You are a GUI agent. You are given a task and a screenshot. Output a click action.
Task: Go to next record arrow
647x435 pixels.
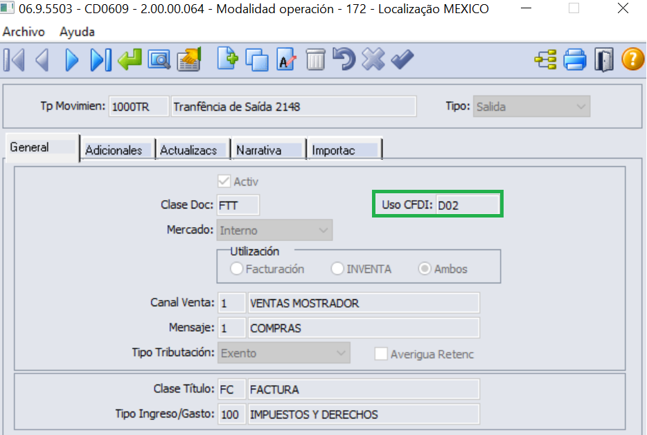(x=71, y=60)
